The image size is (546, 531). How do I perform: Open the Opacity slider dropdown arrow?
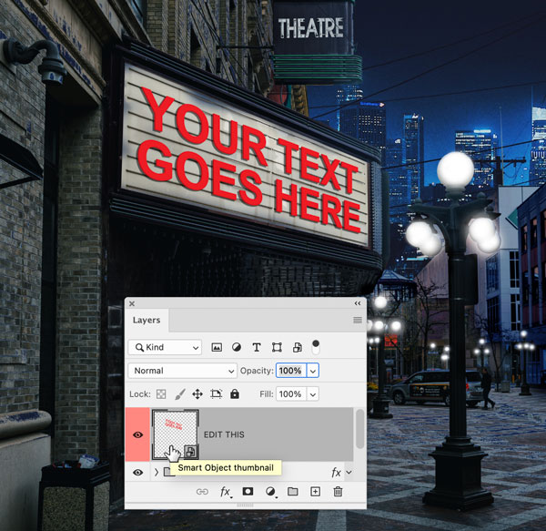[313, 371]
